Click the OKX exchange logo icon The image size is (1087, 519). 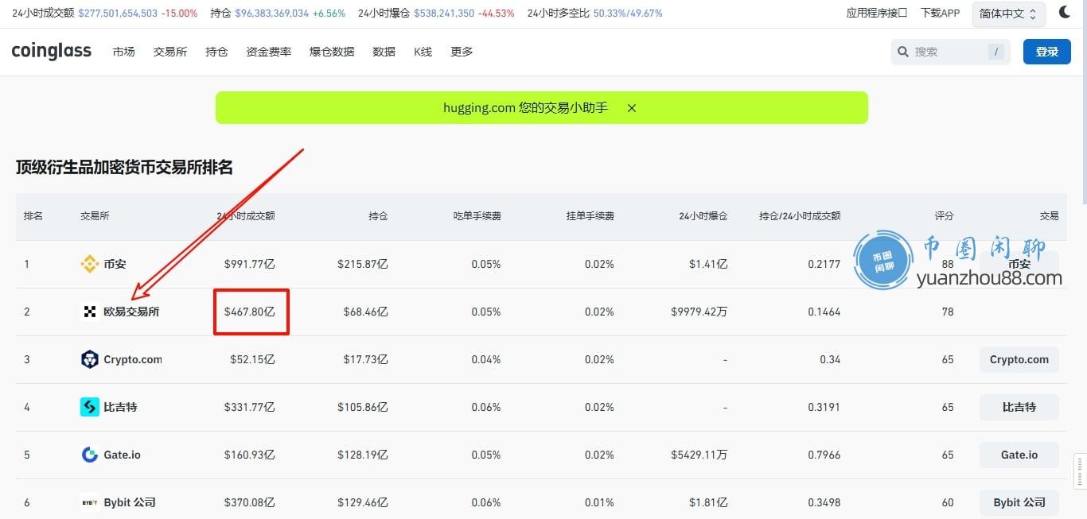point(90,312)
